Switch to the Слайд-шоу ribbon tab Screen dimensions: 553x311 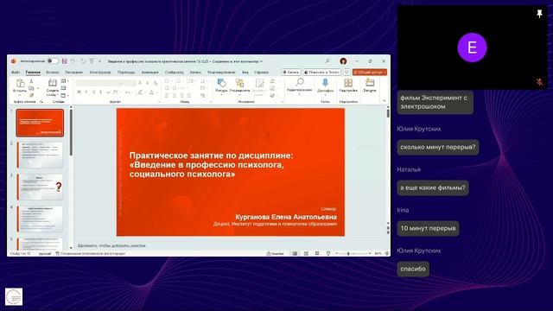[175, 72]
